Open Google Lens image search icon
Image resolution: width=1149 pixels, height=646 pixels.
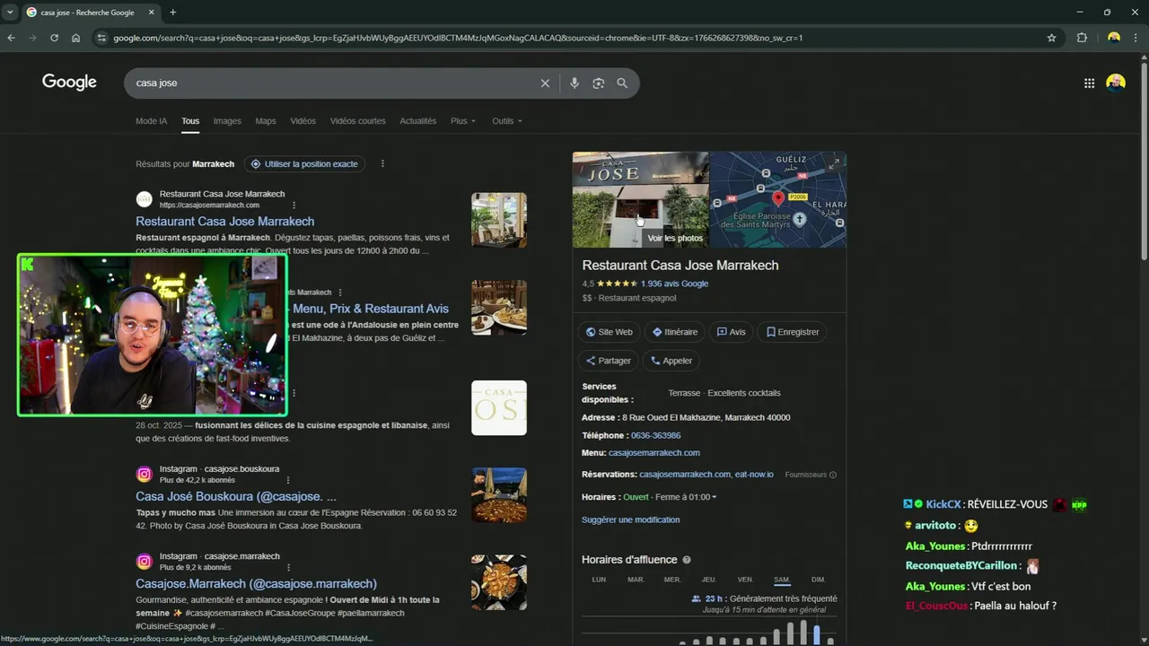599,83
